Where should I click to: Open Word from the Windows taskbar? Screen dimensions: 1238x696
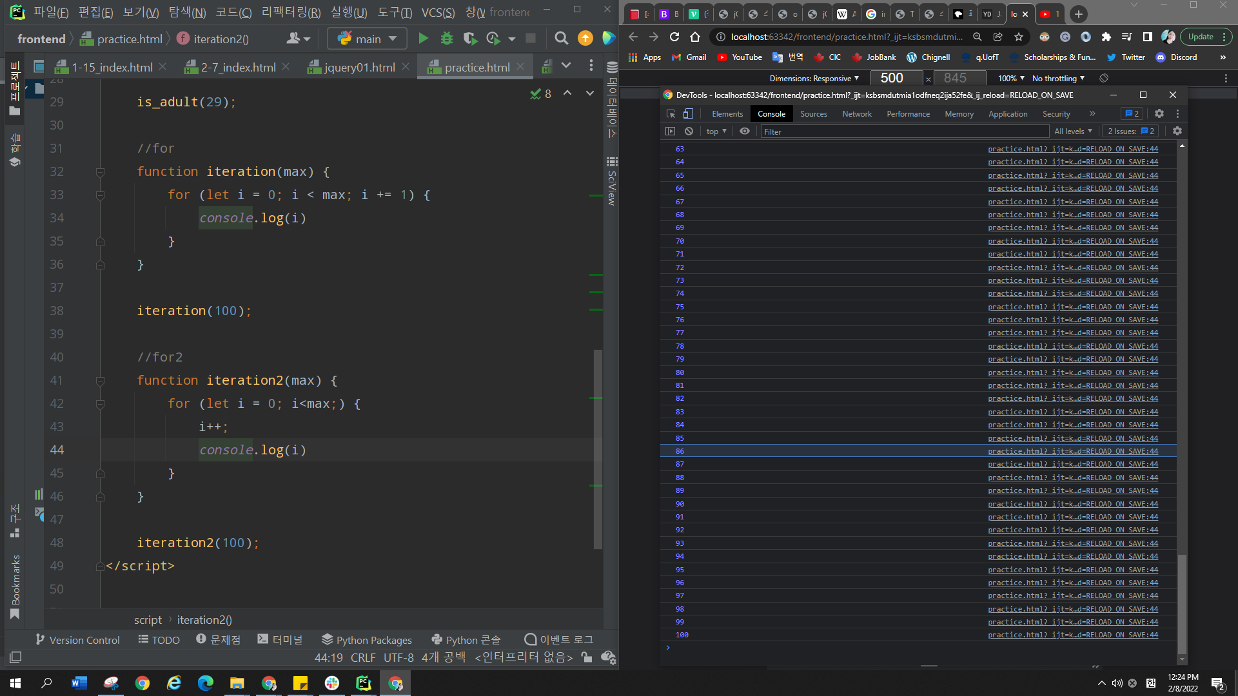(x=79, y=683)
